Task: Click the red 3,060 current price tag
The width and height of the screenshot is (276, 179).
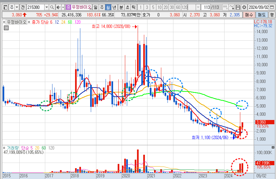Action: pos(265,122)
